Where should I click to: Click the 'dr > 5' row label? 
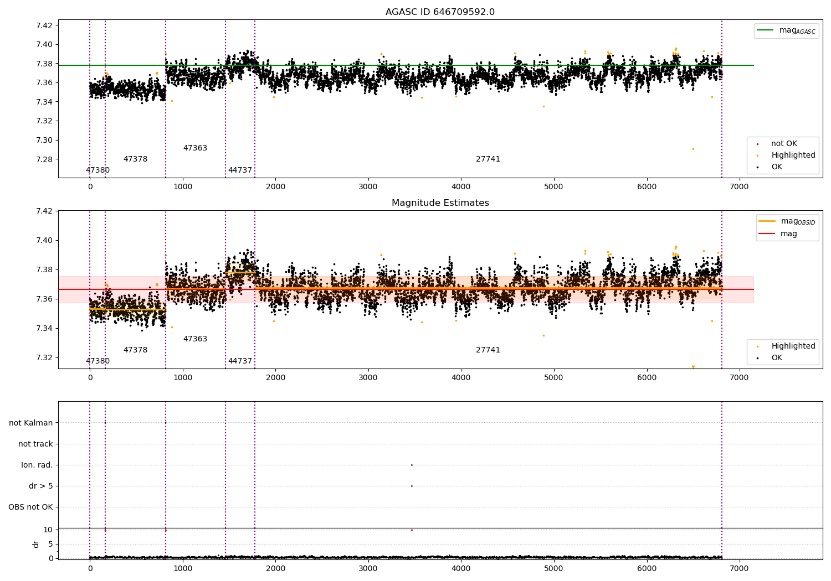click(x=41, y=486)
